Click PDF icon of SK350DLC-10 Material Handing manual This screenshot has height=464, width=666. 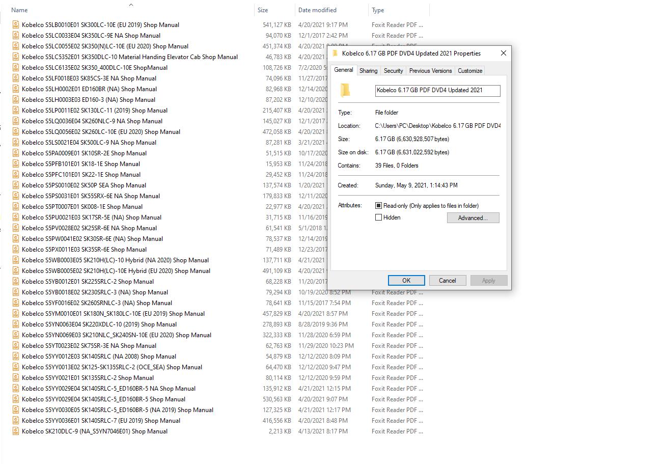[16, 57]
